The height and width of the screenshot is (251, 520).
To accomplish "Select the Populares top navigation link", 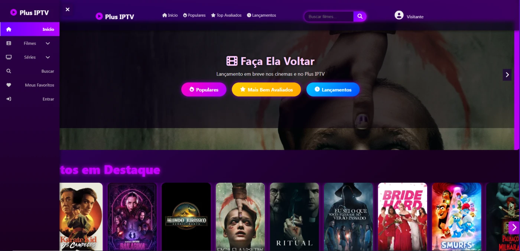I will point(194,15).
